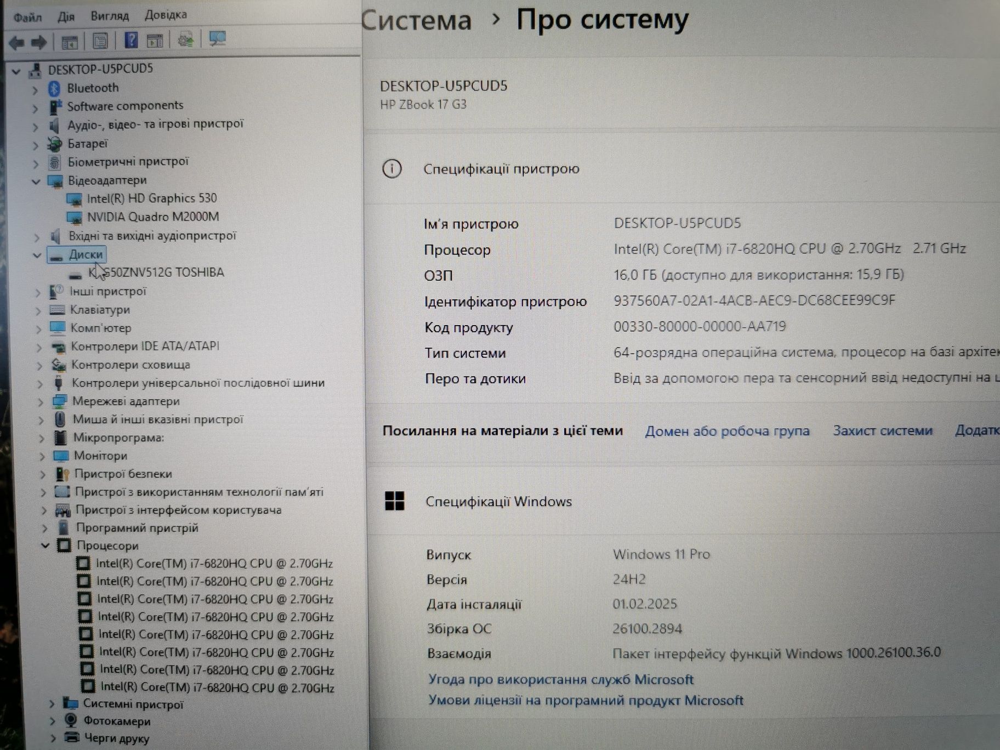1000x750 pixels.
Task: Click the HP ZBook 17 G3 model text
Action: tap(423, 104)
